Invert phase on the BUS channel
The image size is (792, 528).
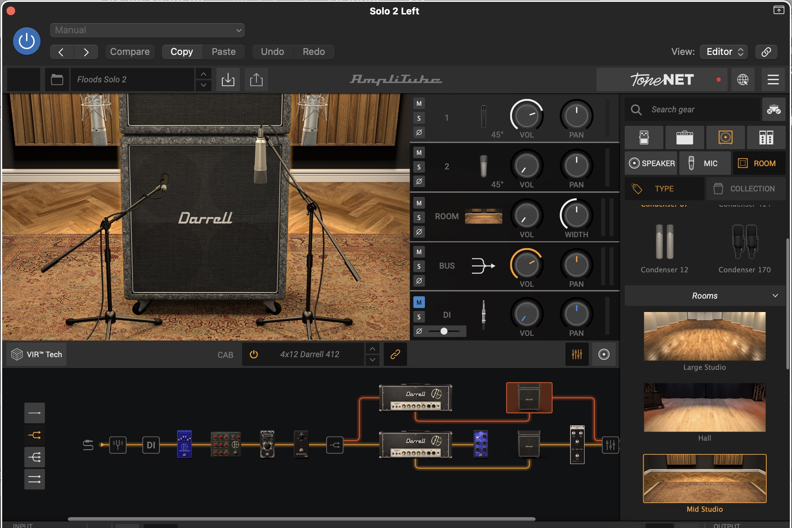point(419,281)
